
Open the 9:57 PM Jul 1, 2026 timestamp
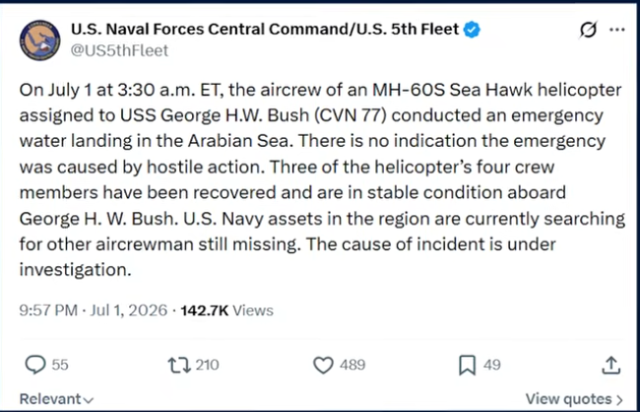tap(94, 310)
